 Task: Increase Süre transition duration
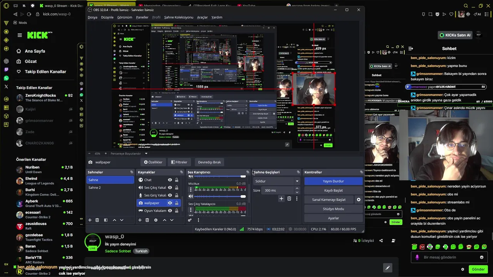[297, 188]
